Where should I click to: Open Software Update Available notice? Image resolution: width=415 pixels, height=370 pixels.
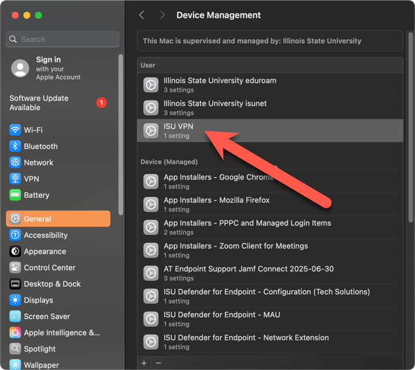click(x=39, y=103)
